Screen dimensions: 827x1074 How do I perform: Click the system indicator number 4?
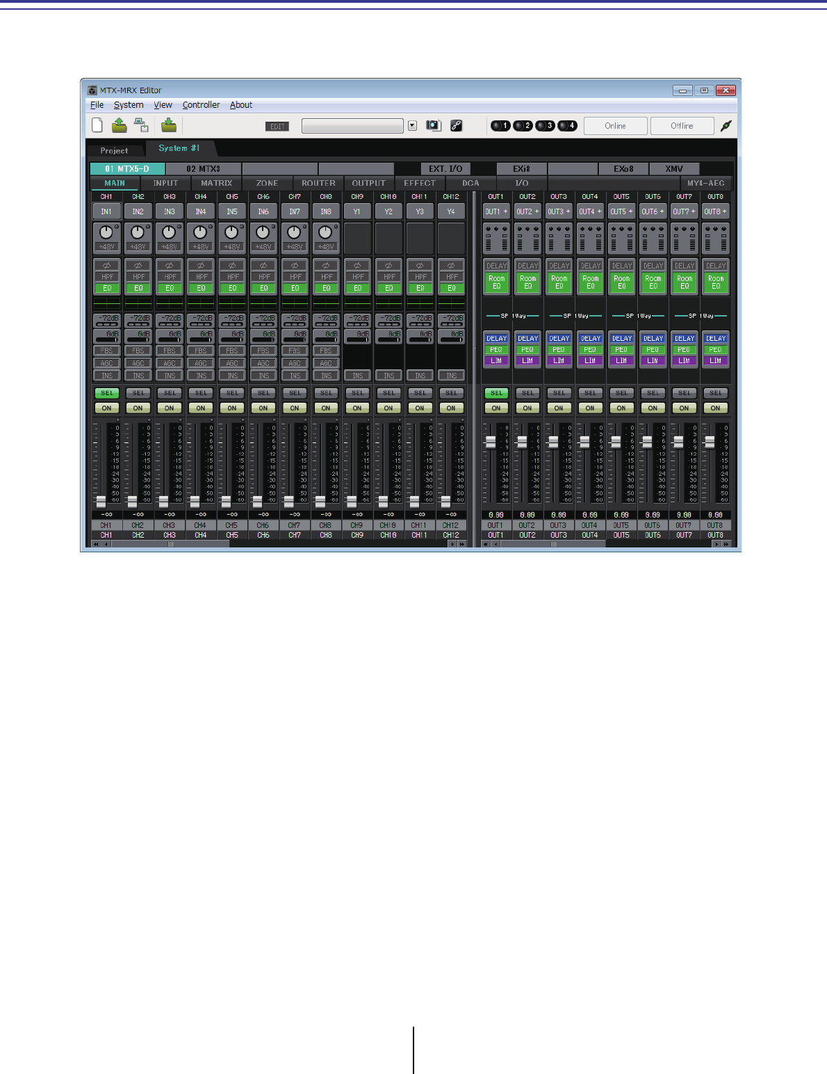click(x=567, y=126)
